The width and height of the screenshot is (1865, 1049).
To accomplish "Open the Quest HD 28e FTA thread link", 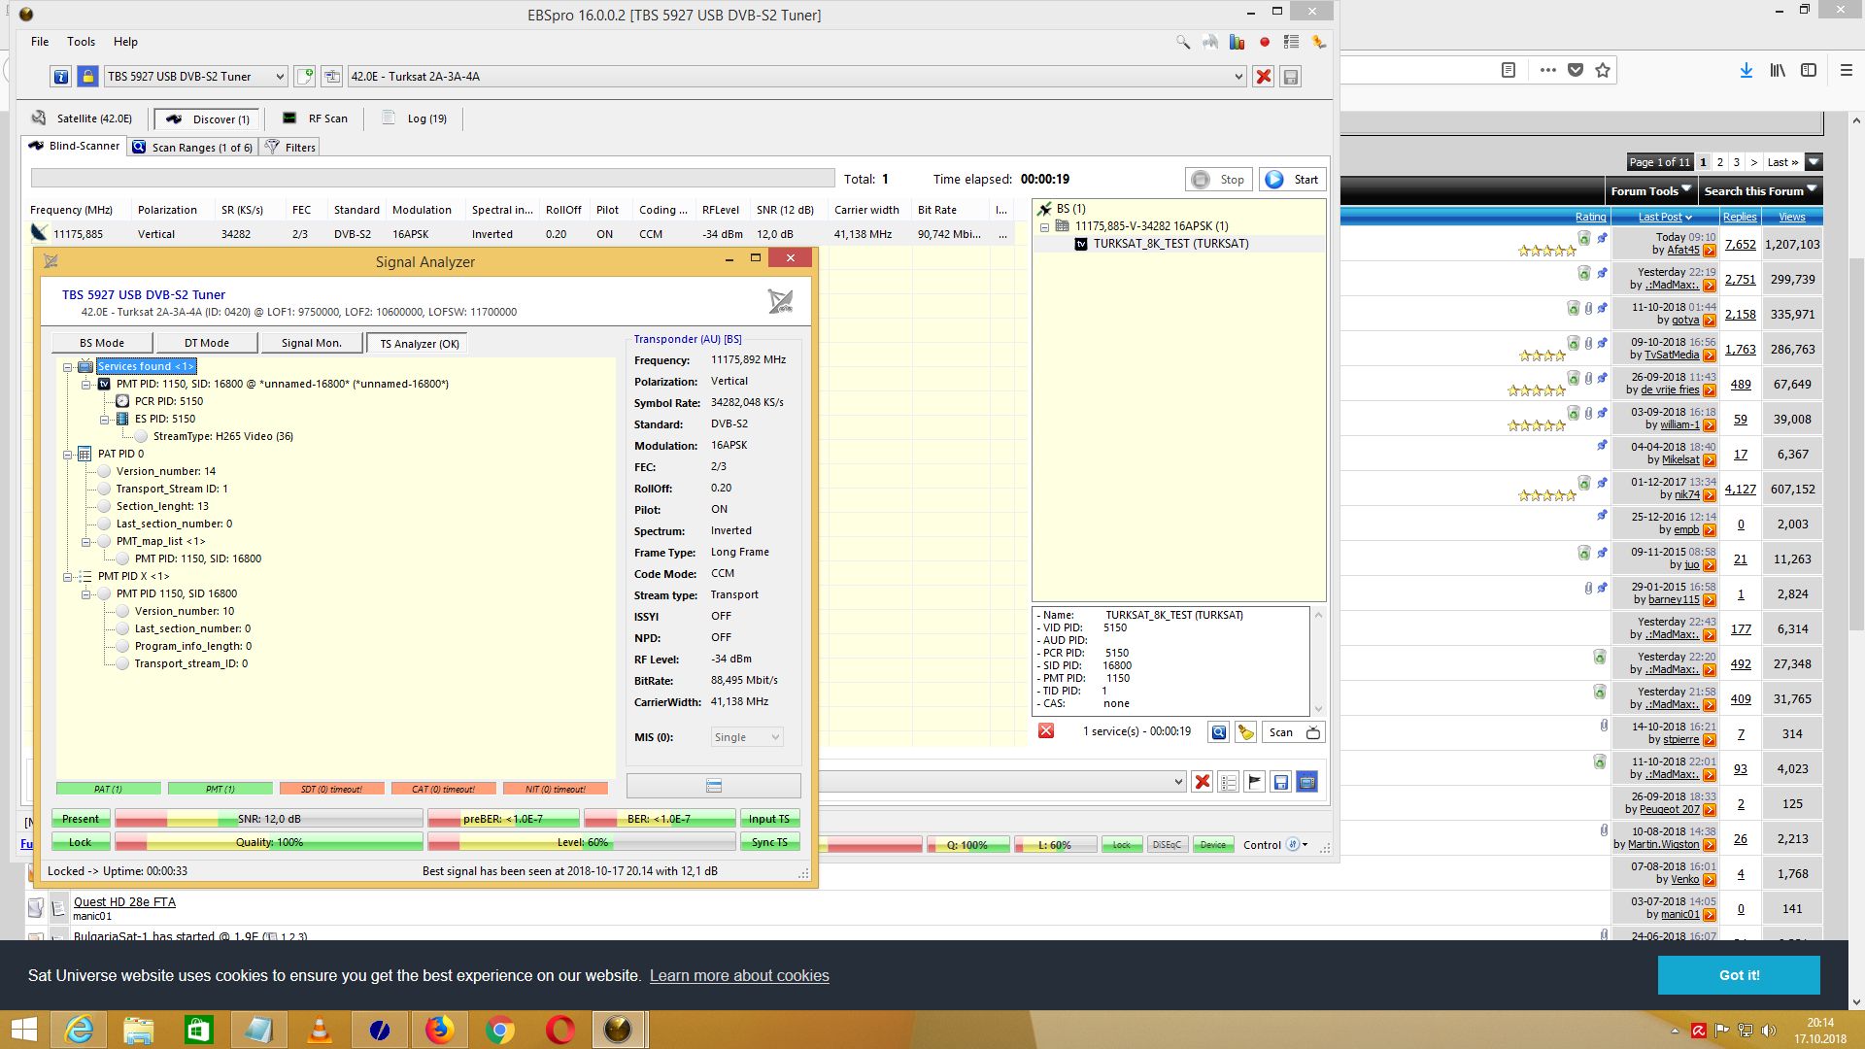I will pos(124,901).
